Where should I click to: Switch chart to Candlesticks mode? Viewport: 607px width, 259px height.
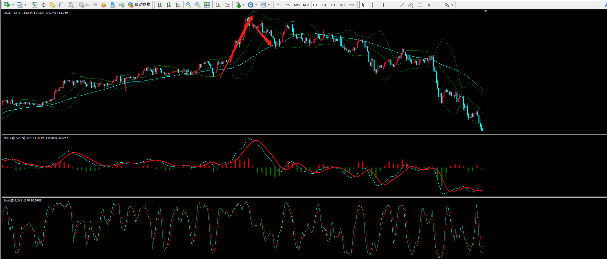[x=169, y=5]
